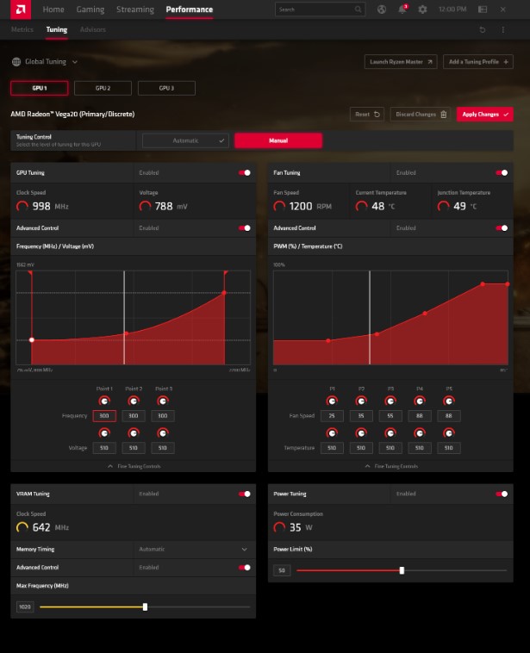Screen dimensions: 530x653
Task: Open the notifications bell
Action: (x=402, y=9)
